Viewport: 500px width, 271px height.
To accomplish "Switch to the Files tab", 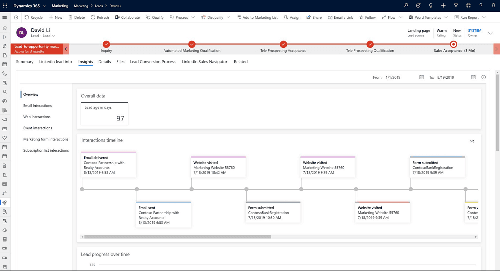I will coord(120,62).
